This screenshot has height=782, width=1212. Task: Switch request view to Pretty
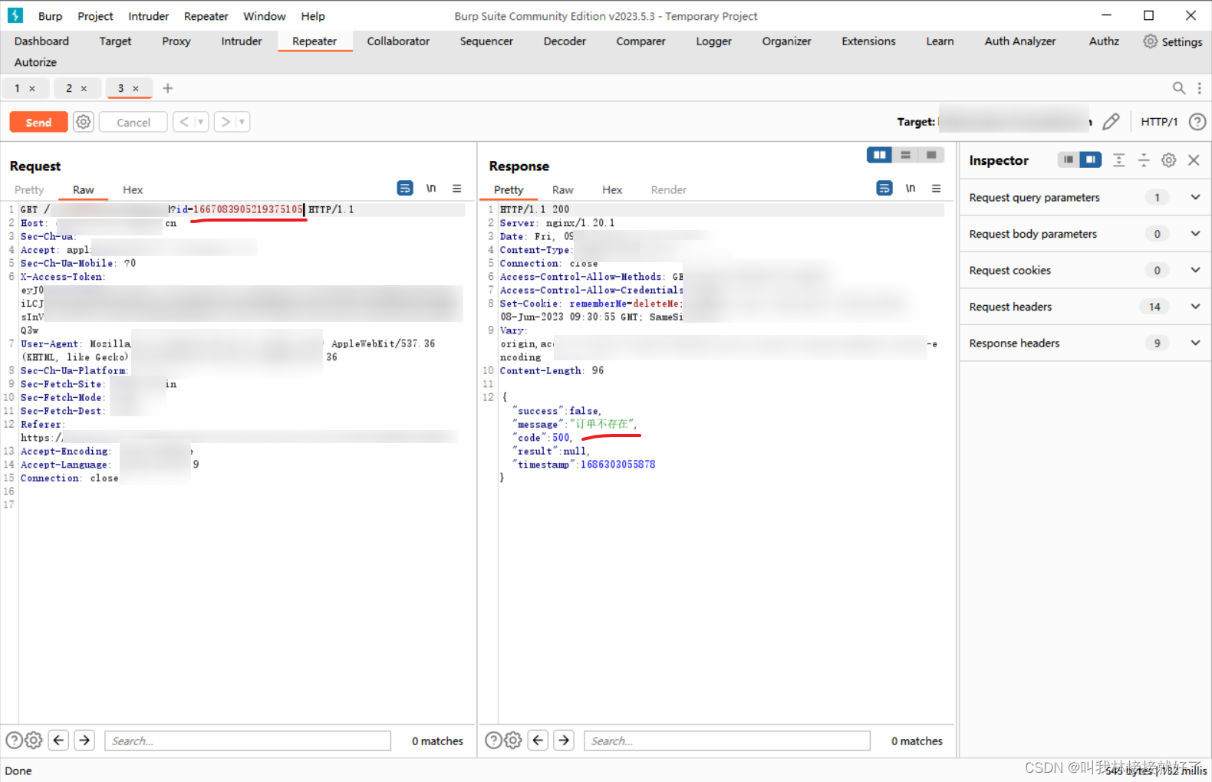29,190
